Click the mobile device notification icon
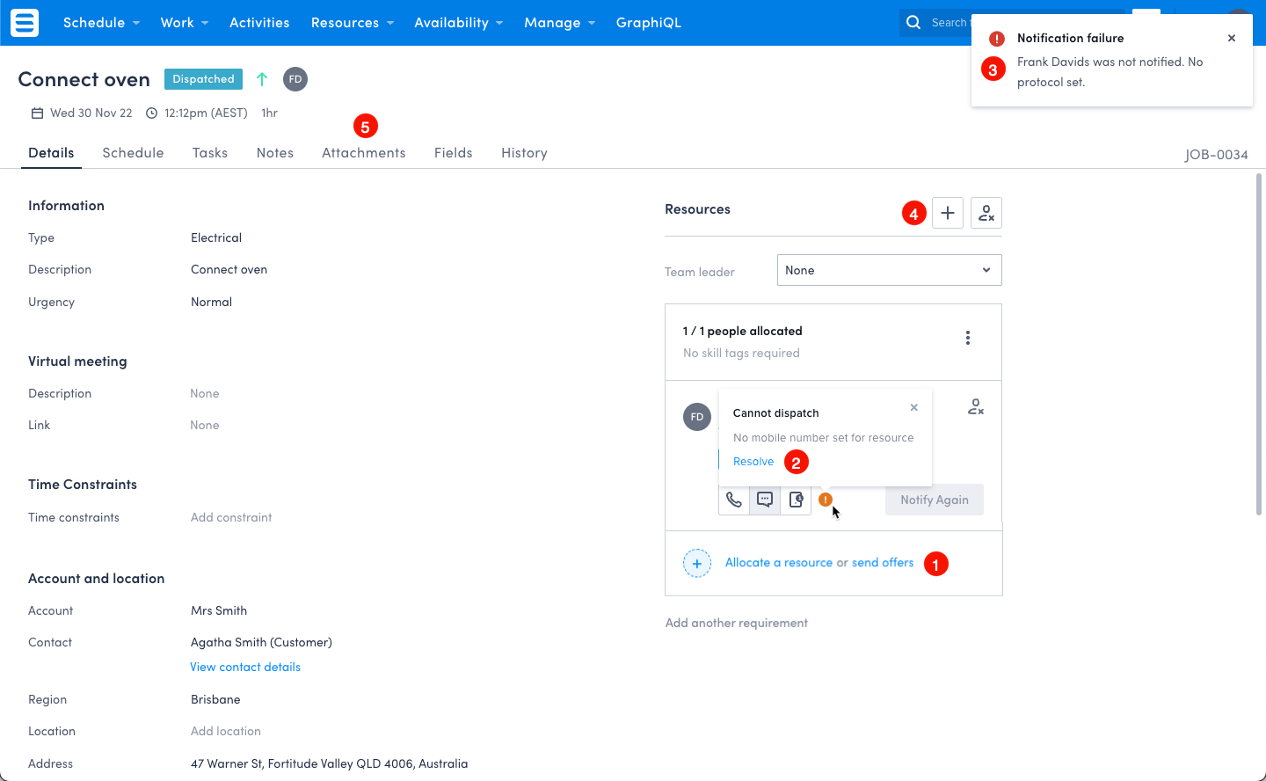 796,500
